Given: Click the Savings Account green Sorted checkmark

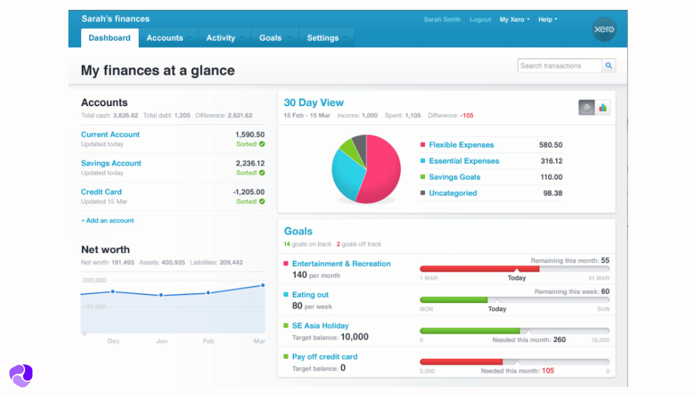Looking at the screenshot, I should click(x=262, y=173).
